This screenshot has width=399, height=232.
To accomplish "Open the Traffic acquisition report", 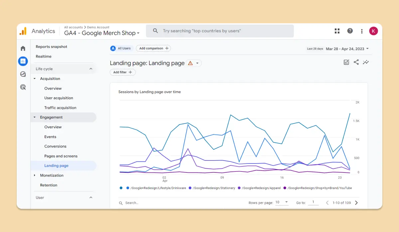I will tap(61, 108).
